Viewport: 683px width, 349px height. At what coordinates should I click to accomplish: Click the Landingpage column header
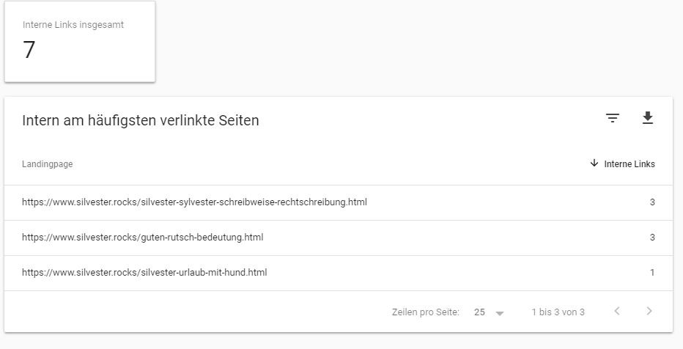[x=47, y=164]
